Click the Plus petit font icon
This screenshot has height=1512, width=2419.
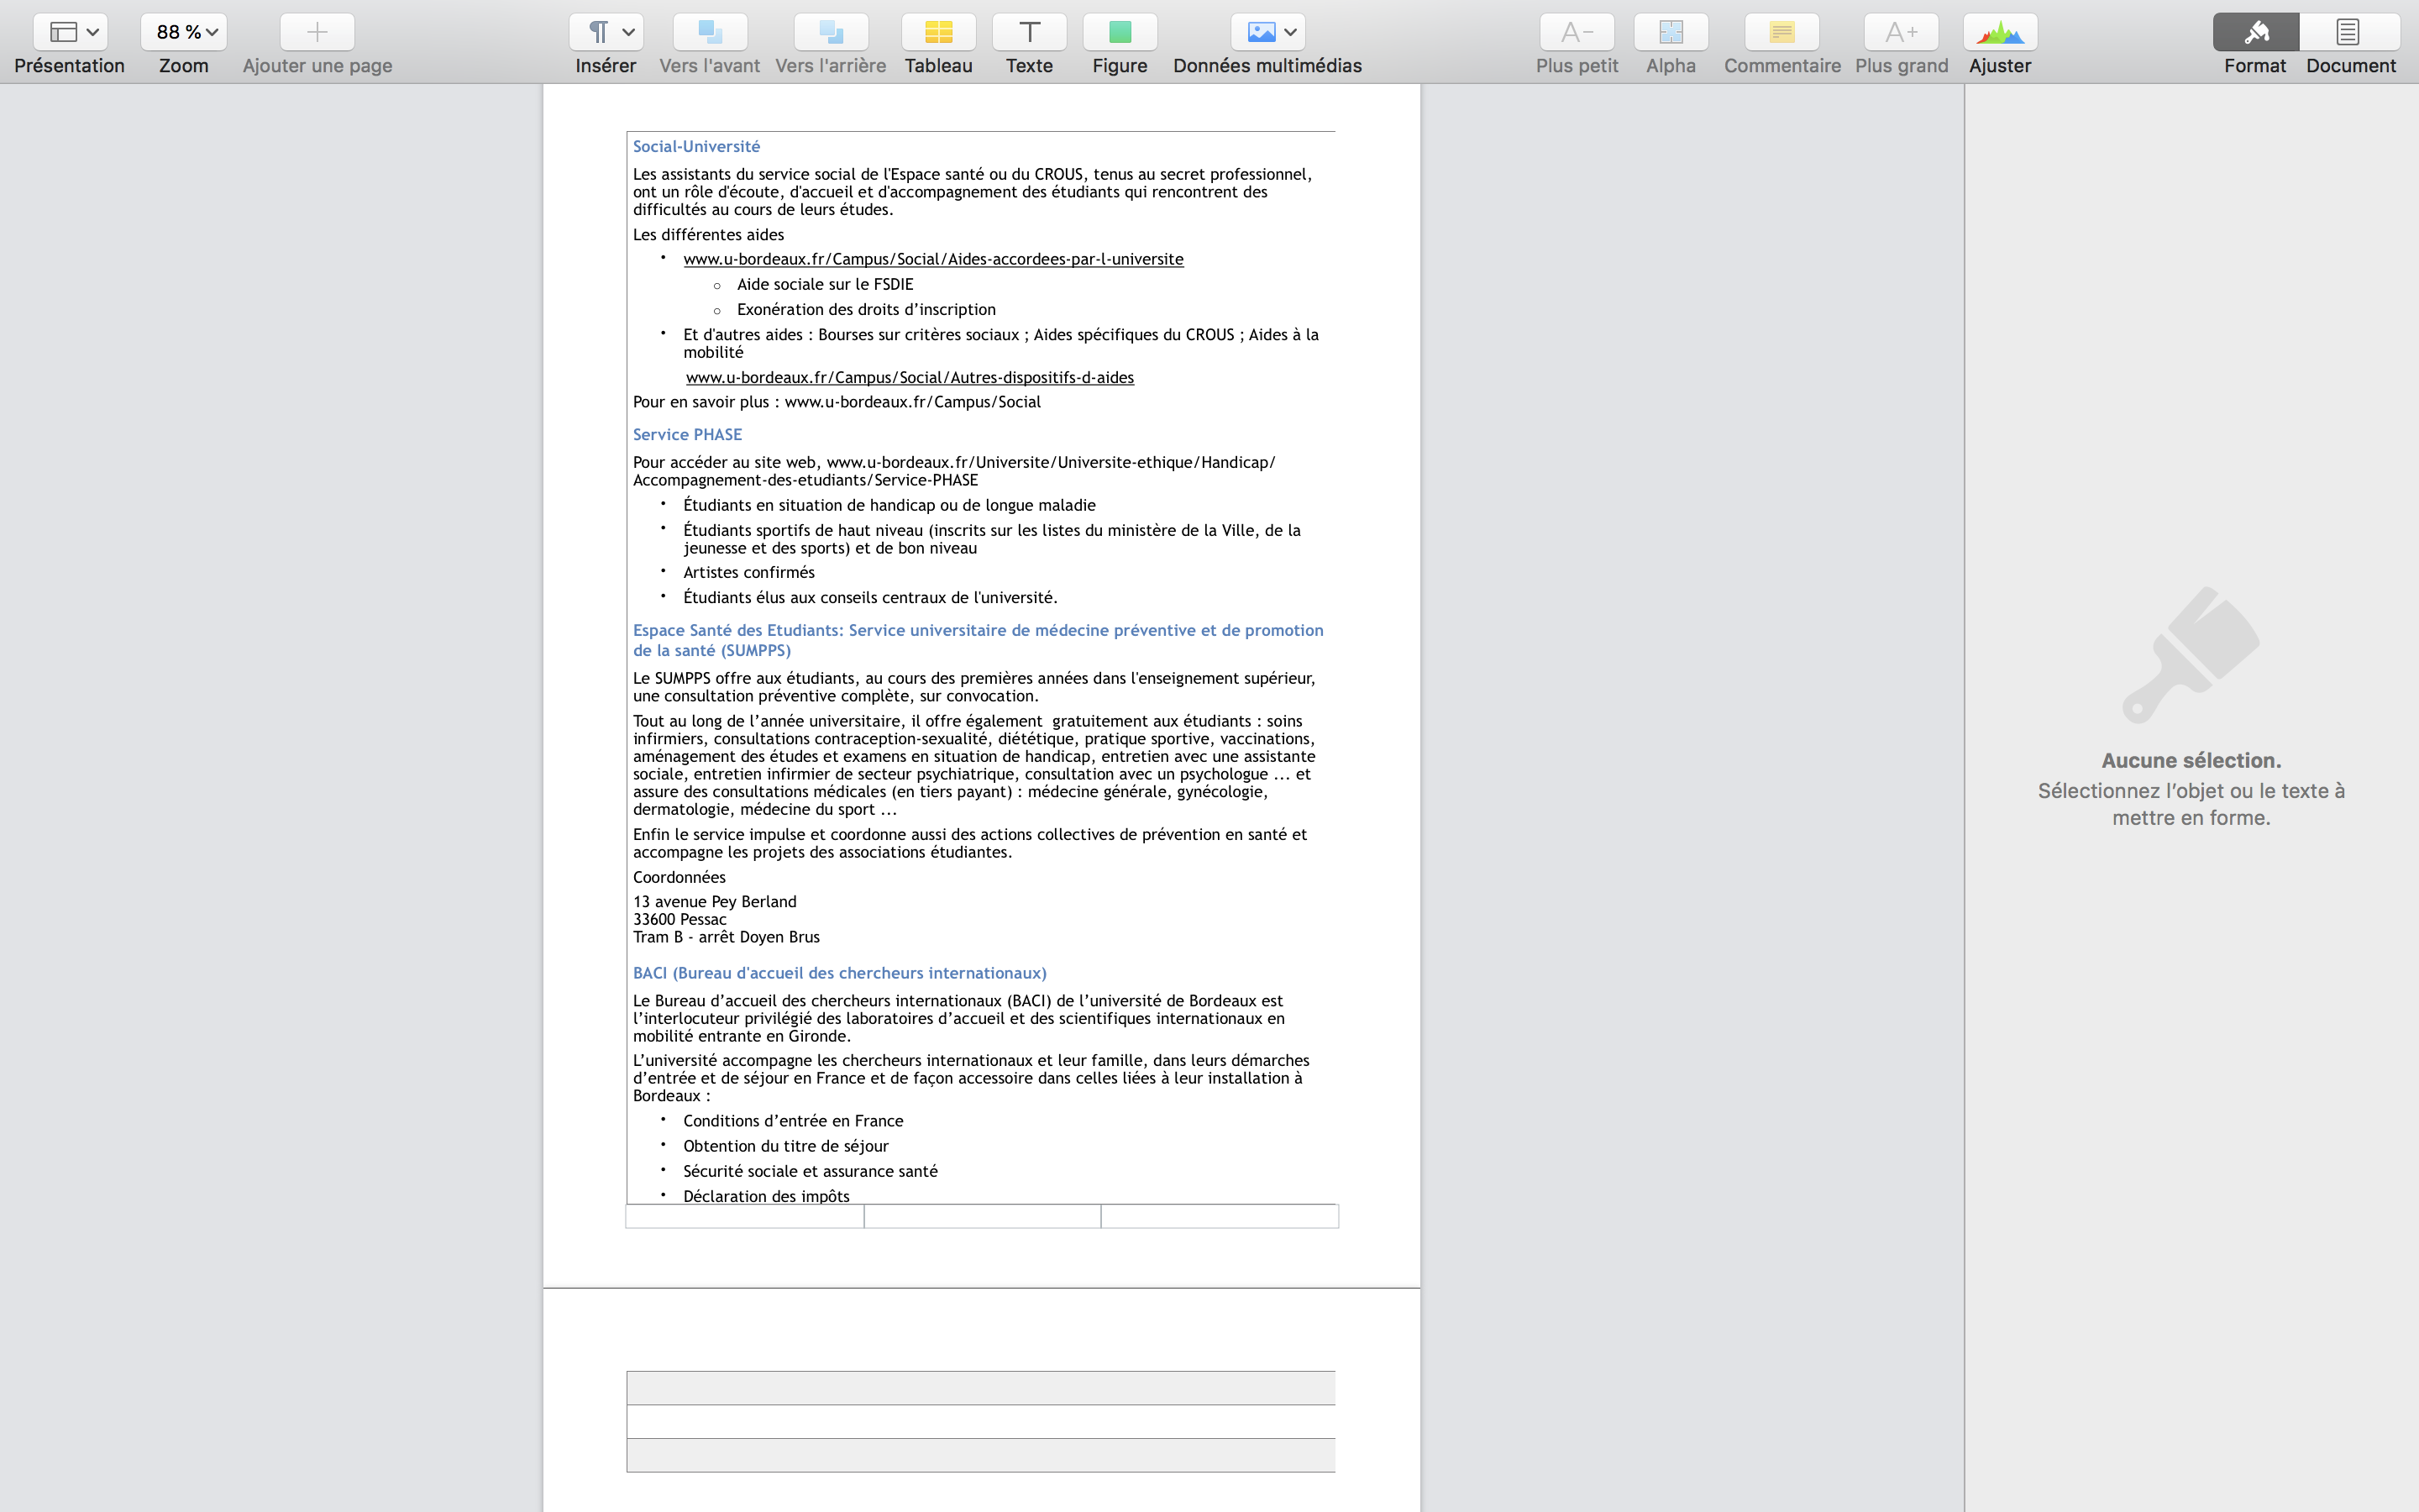click(x=1577, y=32)
